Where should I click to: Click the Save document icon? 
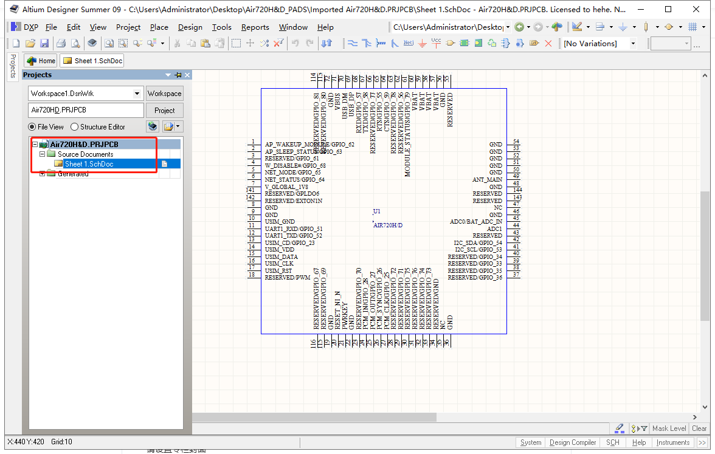click(x=44, y=43)
